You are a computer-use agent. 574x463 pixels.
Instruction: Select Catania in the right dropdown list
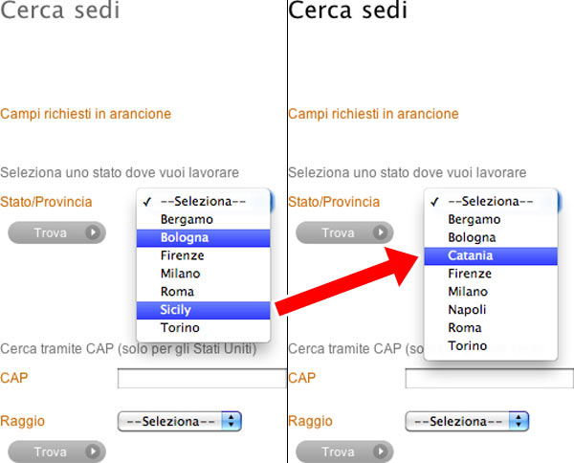[x=488, y=255]
